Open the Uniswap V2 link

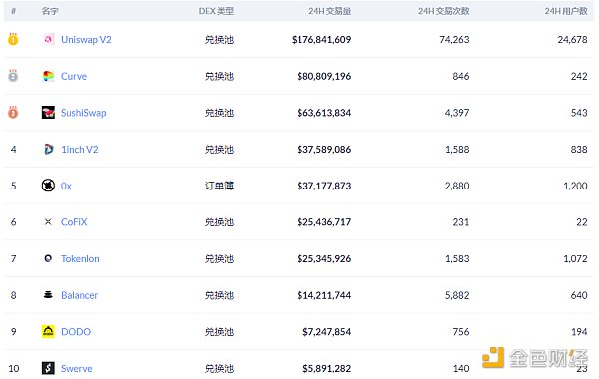86,40
